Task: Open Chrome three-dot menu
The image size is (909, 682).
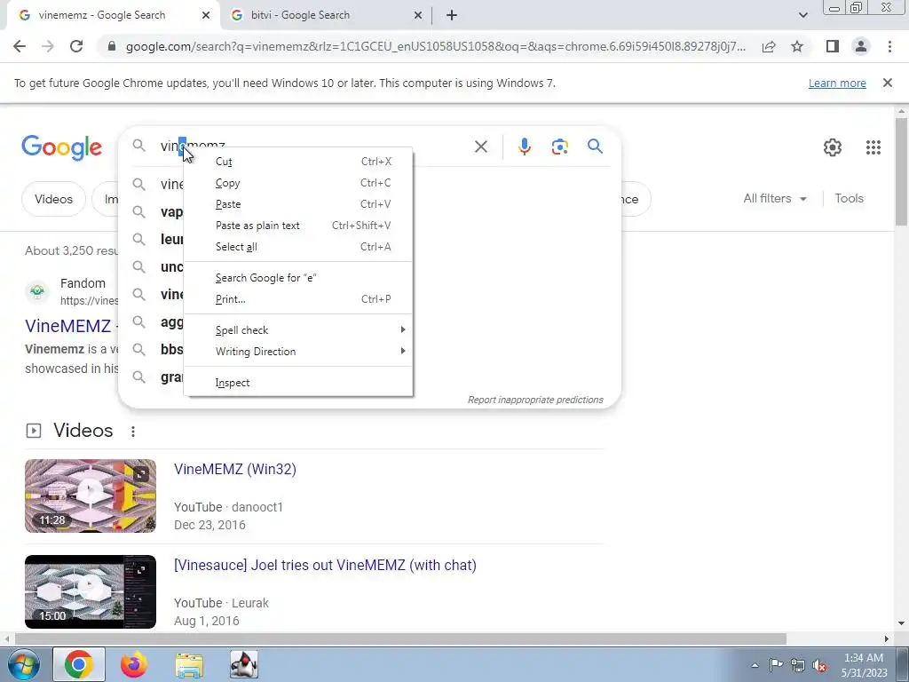Action: pyautogui.click(x=889, y=46)
